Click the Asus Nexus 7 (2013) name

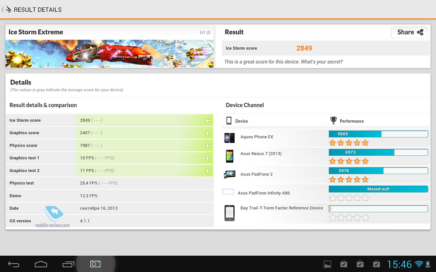[261, 154]
